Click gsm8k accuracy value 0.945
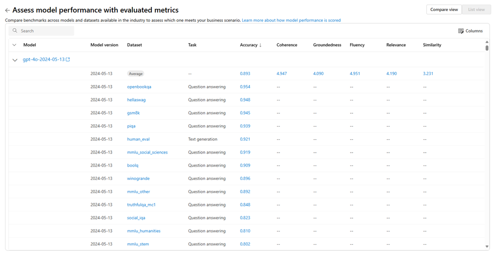 click(x=245, y=113)
